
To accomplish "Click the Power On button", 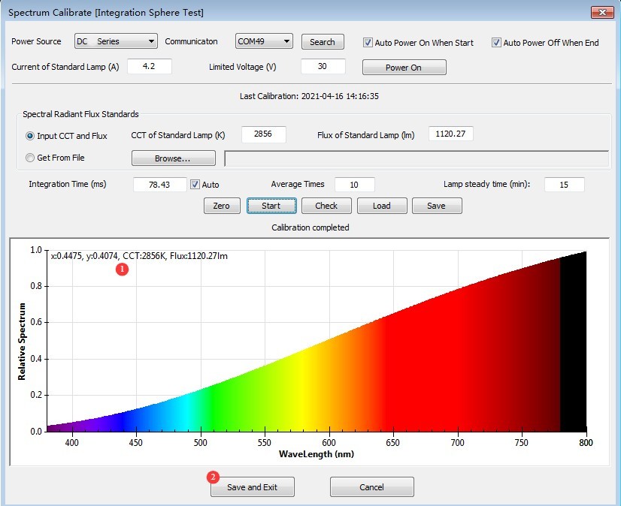I will point(404,68).
